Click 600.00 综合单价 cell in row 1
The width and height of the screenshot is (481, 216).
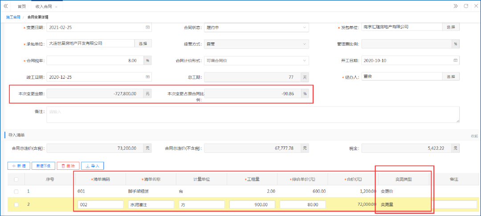(320, 192)
